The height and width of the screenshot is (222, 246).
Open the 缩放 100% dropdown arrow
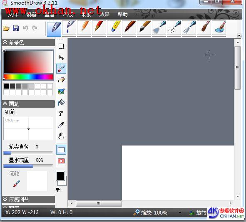click(x=180, y=212)
